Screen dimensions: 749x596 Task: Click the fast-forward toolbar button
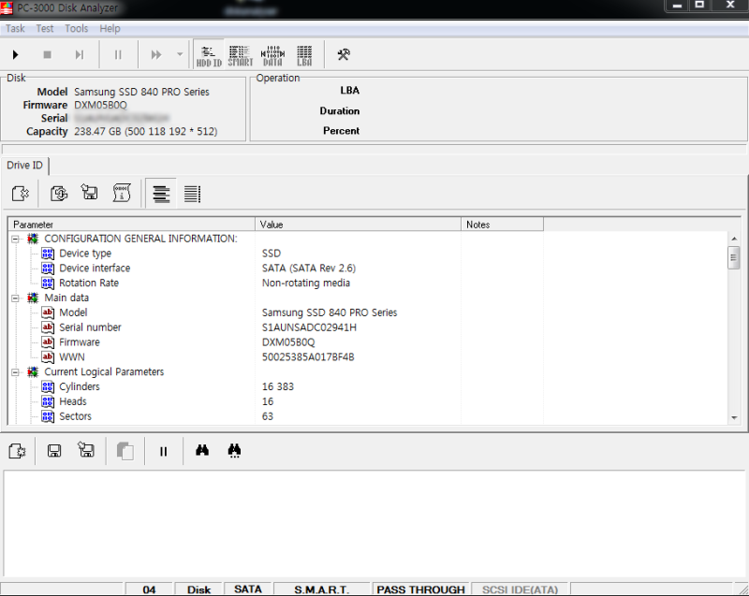(156, 55)
